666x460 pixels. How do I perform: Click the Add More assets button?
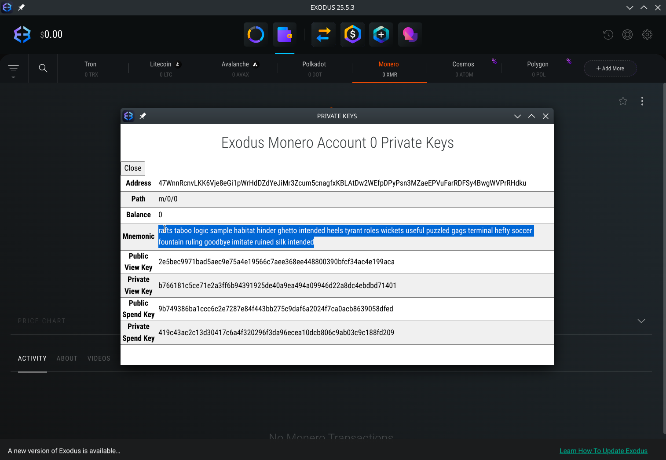610,69
